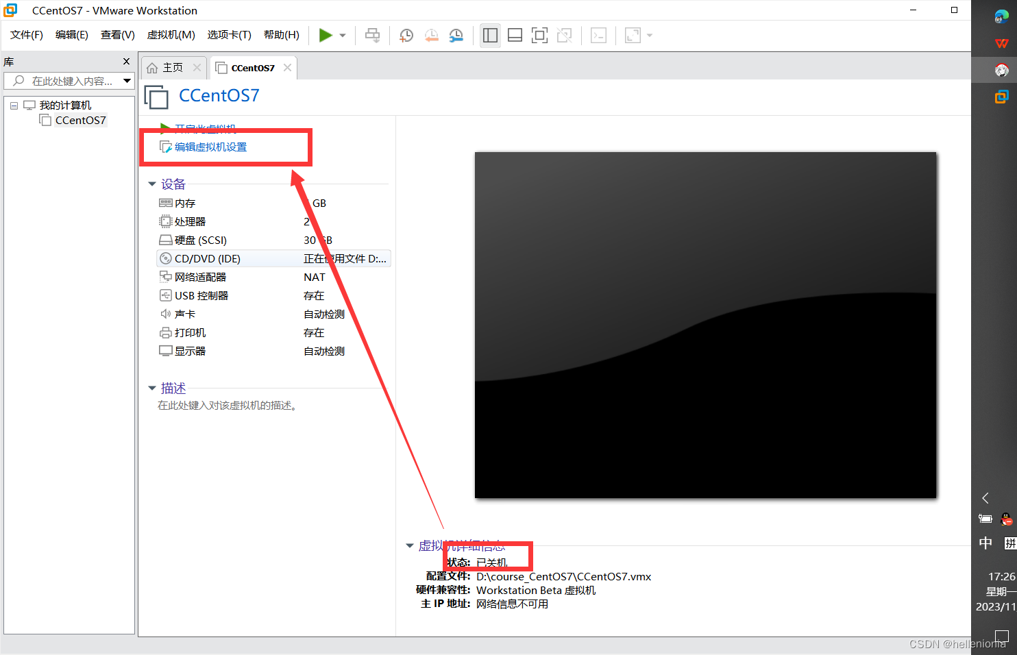Open the snapshot manager icon
1017x655 pixels.
(456, 35)
